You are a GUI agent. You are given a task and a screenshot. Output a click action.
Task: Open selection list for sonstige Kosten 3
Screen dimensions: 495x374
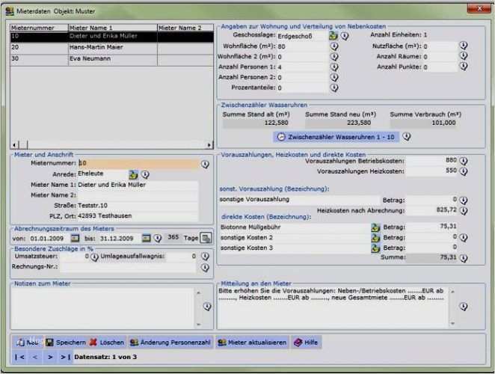pyautogui.click(x=375, y=248)
